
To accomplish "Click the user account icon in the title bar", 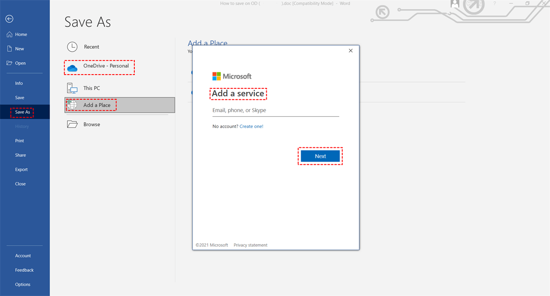I will coord(455,4).
